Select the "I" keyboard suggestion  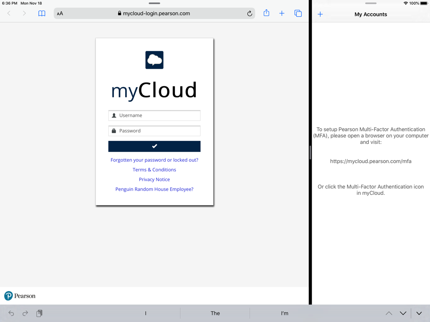(146, 313)
